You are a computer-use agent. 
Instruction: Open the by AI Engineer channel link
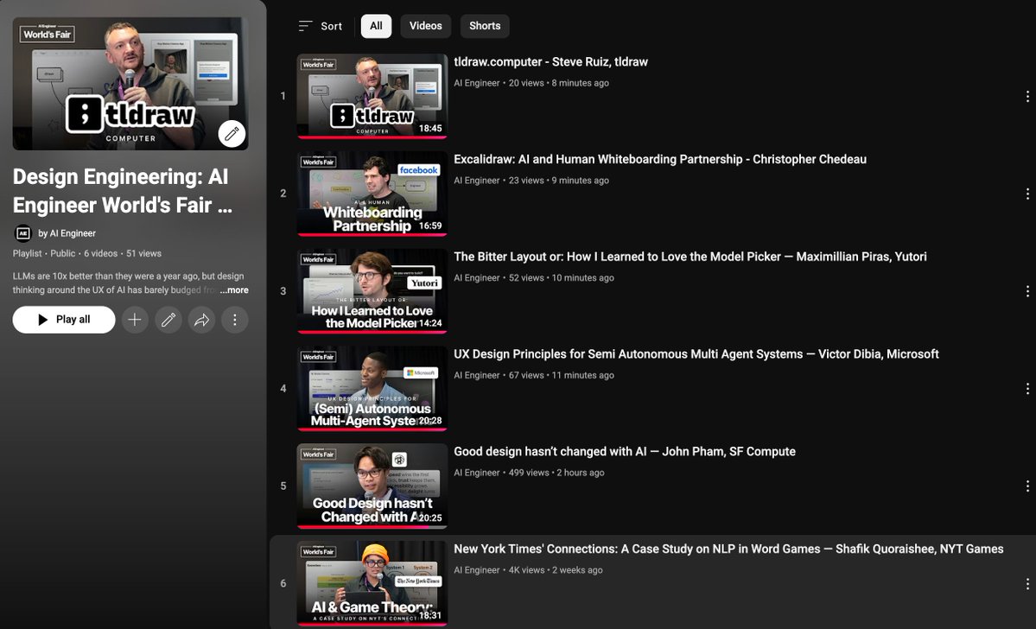coord(67,233)
